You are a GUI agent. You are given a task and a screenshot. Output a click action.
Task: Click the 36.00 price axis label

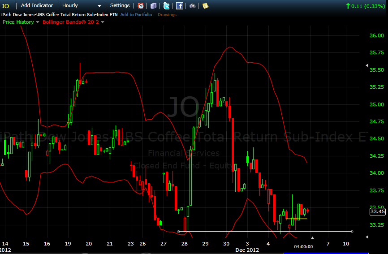[x=377, y=35]
